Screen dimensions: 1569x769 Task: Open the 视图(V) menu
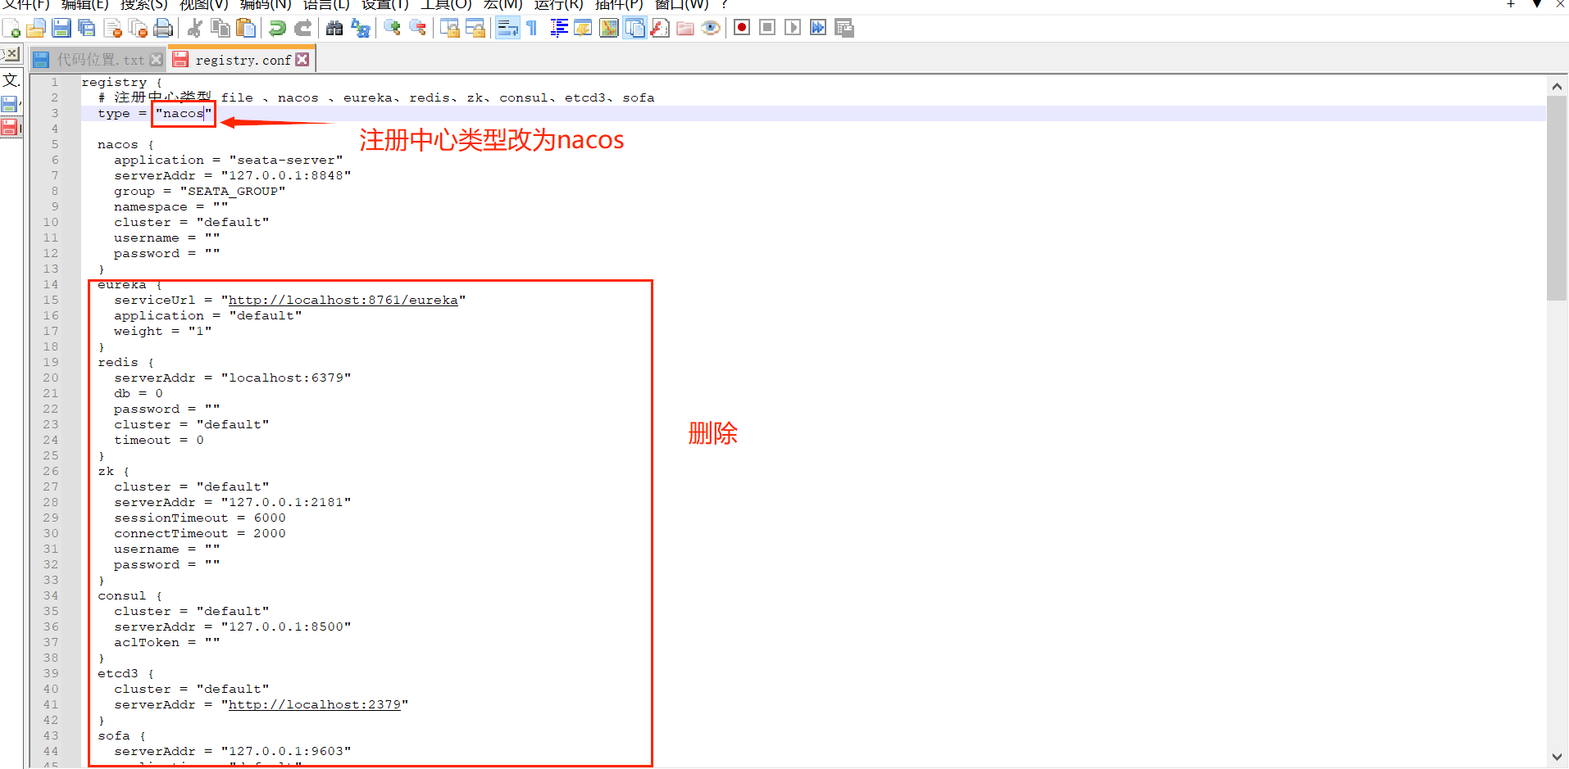[x=203, y=5]
